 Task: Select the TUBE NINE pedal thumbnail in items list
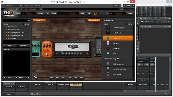(108, 38)
